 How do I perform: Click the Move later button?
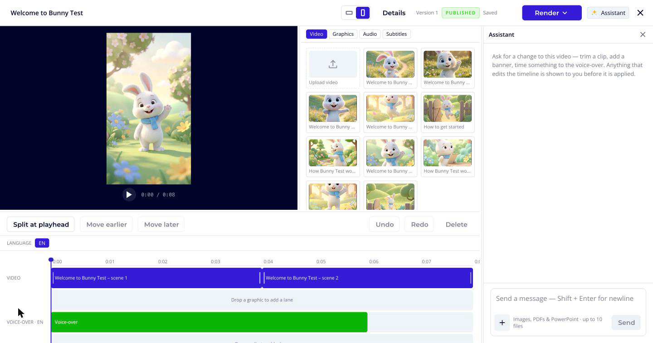tap(161, 224)
